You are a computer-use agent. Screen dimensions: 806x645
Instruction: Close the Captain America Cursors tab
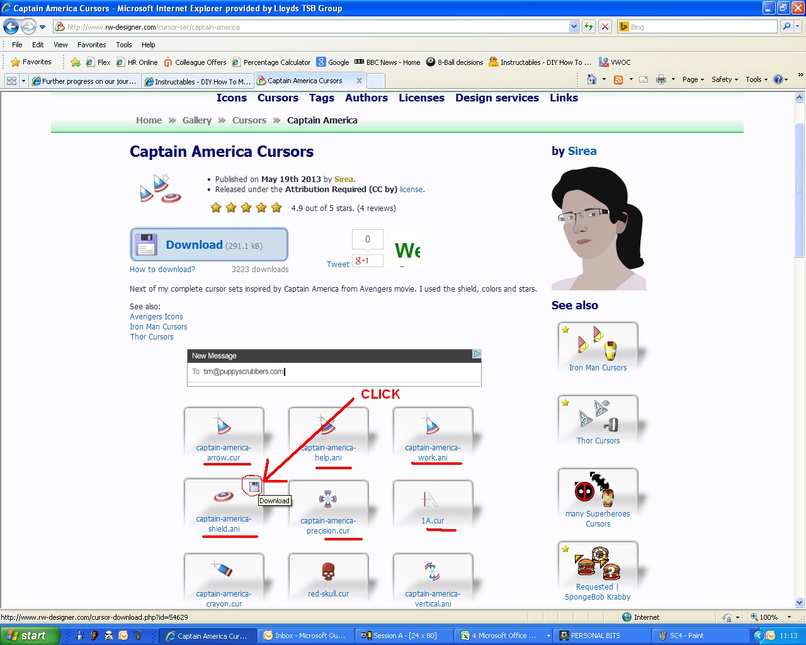pyautogui.click(x=359, y=81)
